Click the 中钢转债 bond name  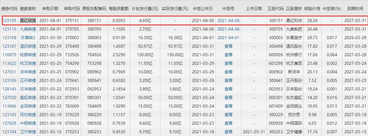28,123
